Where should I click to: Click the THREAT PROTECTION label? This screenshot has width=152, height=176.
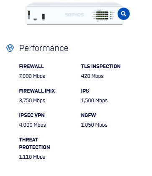click(x=34, y=144)
